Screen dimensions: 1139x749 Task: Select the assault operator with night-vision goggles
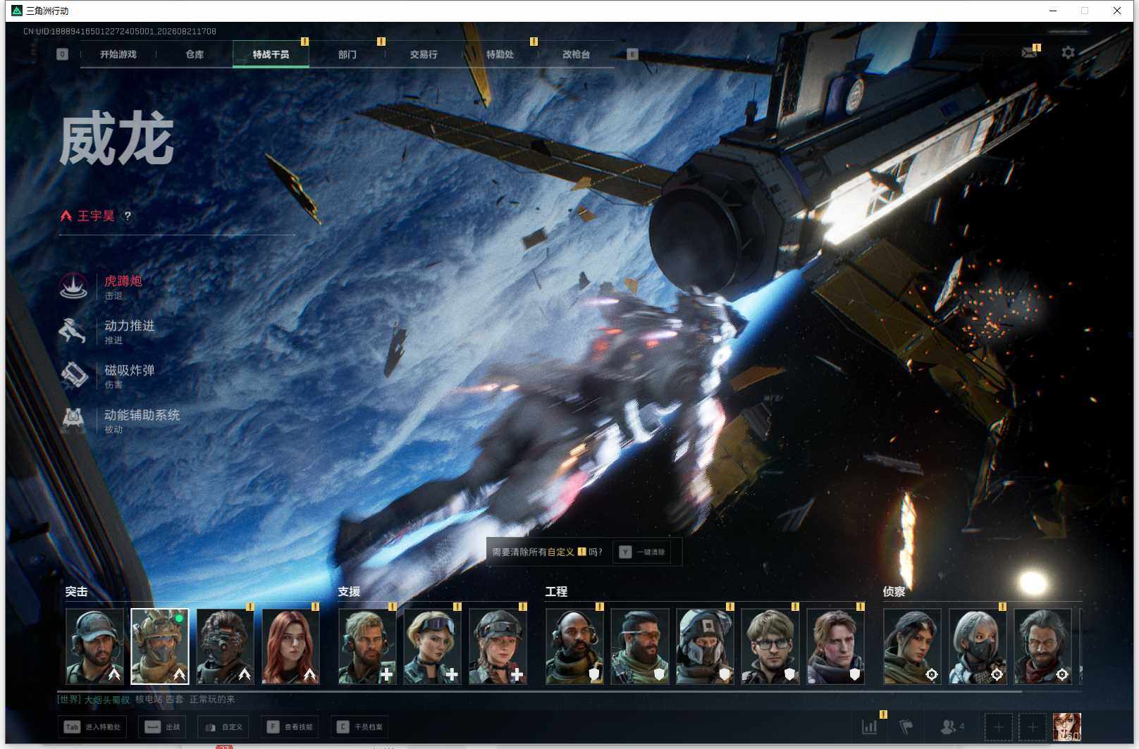click(226, 646)
